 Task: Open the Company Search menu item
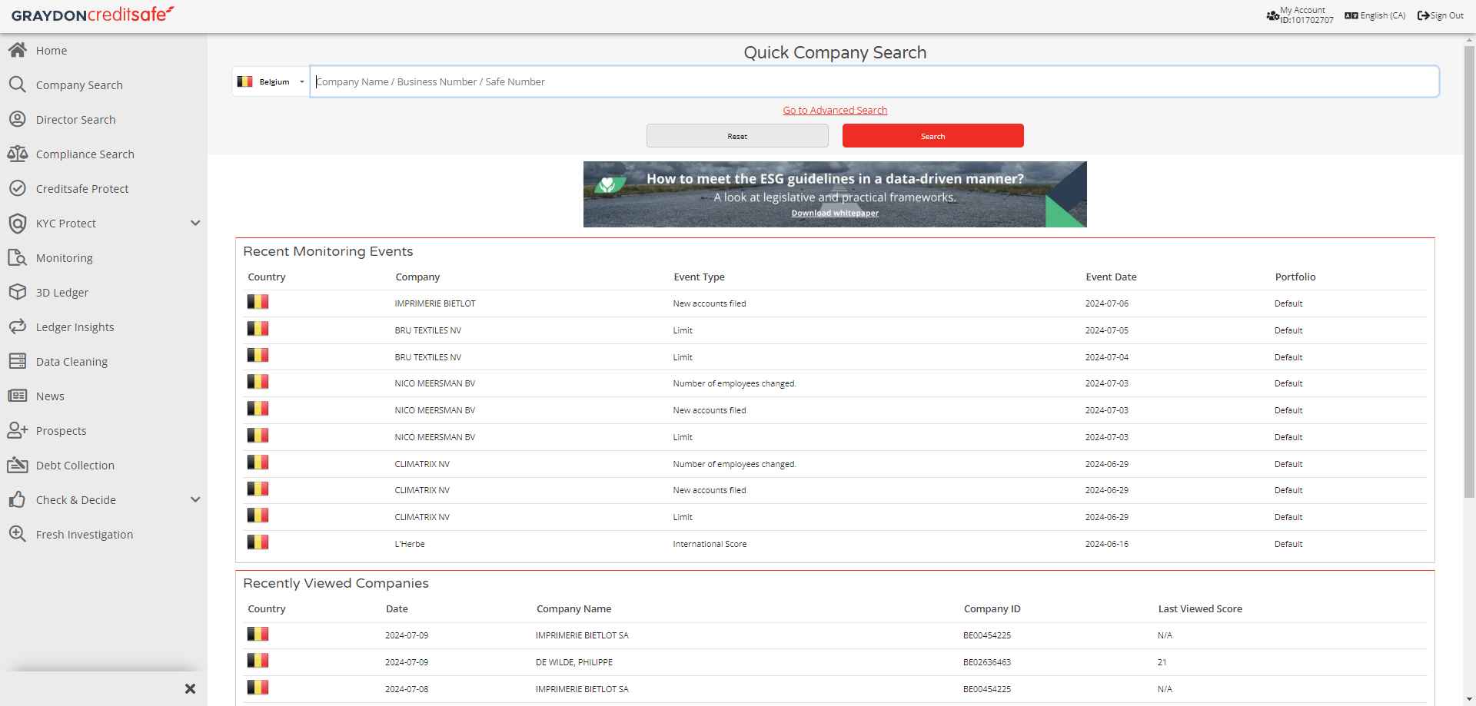click(104, 85)
